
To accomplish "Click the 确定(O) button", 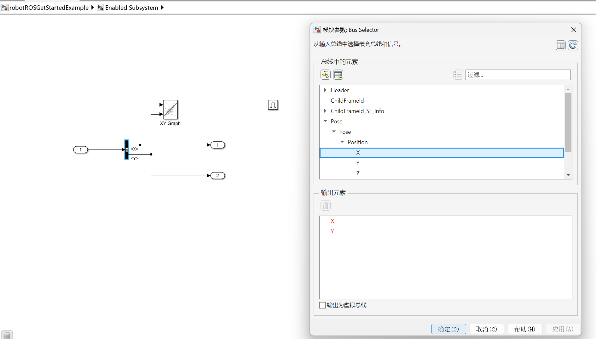I will 448,329.
